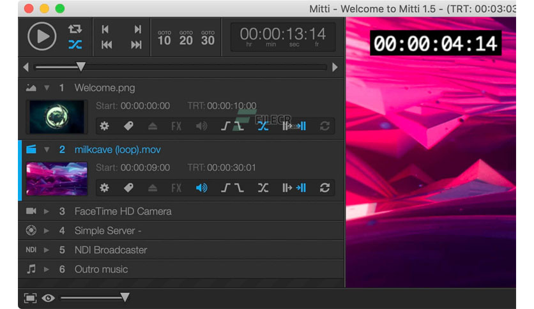Toggle audio for the Welcome.png cue
The width and height of the screenshot is (534, 309).
coord(202,126)
